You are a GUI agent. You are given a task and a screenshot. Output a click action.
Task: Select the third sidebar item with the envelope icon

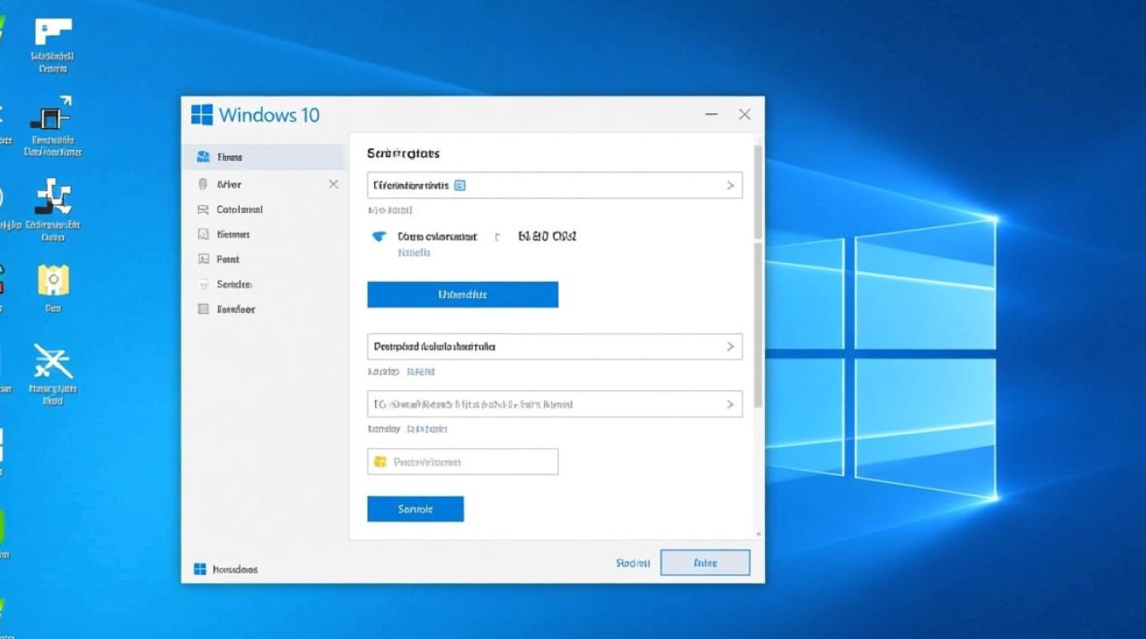tap(203, 210)
